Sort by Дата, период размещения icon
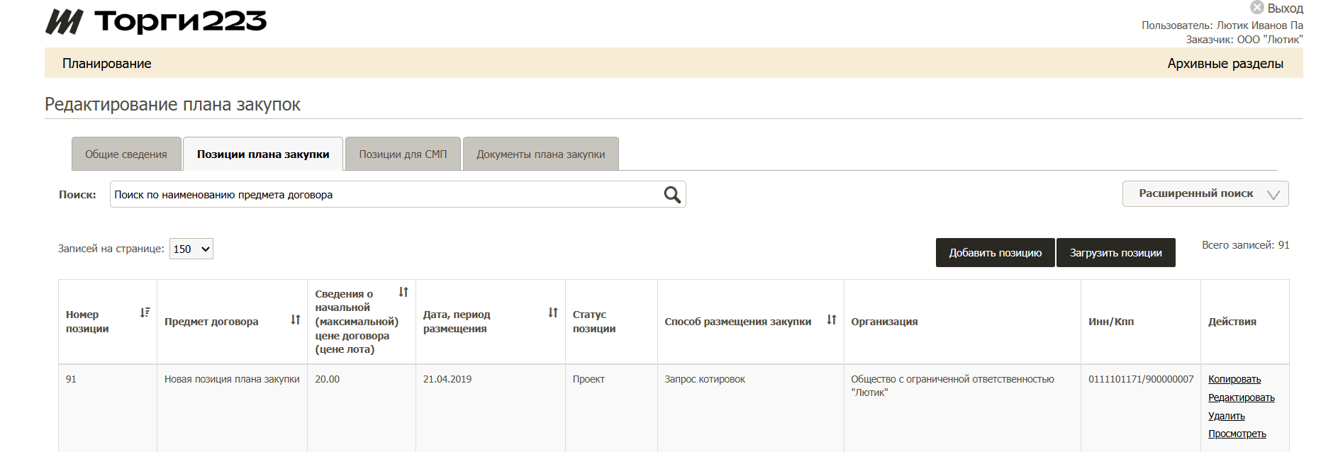 pos(553,312)
